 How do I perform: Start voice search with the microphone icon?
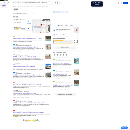coord(55,3)
